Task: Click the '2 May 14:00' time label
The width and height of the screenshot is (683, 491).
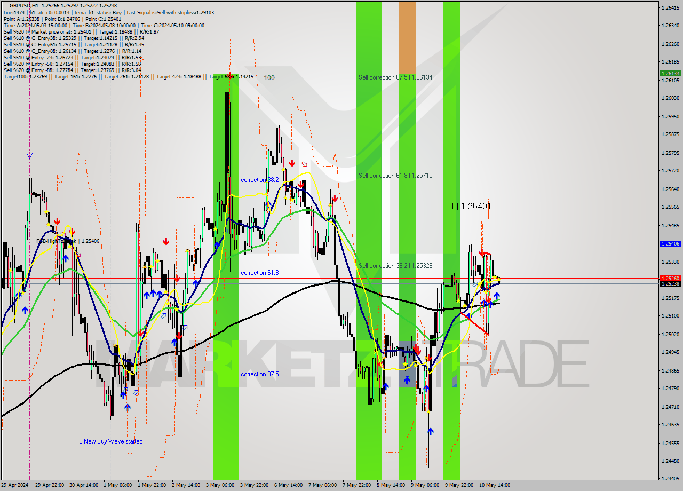Action: [186, 485]
